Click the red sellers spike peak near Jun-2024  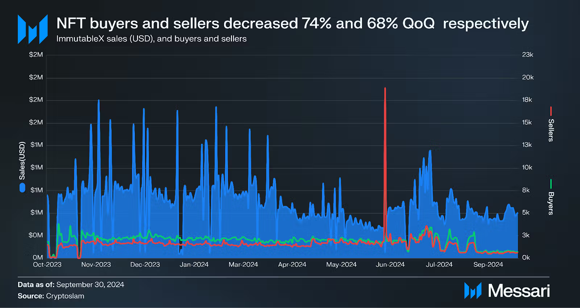[385, 89]
